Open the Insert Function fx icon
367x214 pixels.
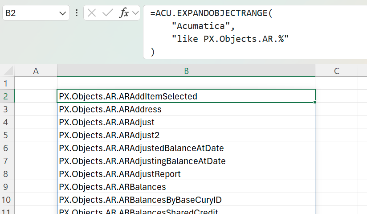124,12
